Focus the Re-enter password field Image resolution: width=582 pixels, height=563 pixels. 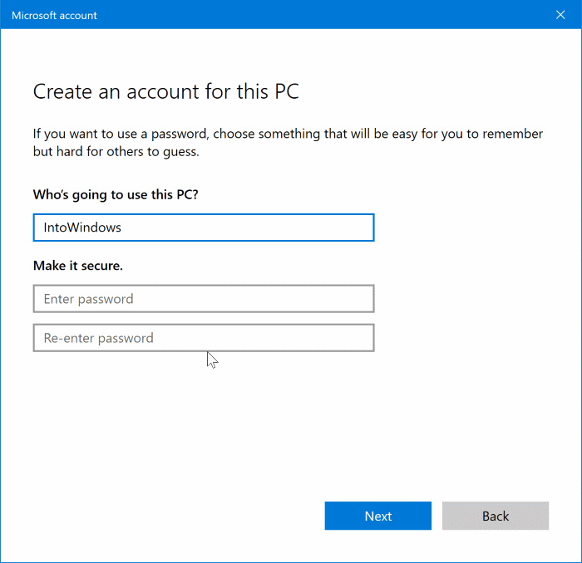(x=204, y=338)
